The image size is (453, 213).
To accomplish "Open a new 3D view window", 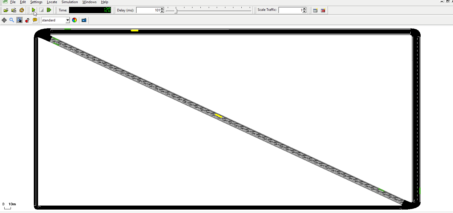I will click(323, 11).
